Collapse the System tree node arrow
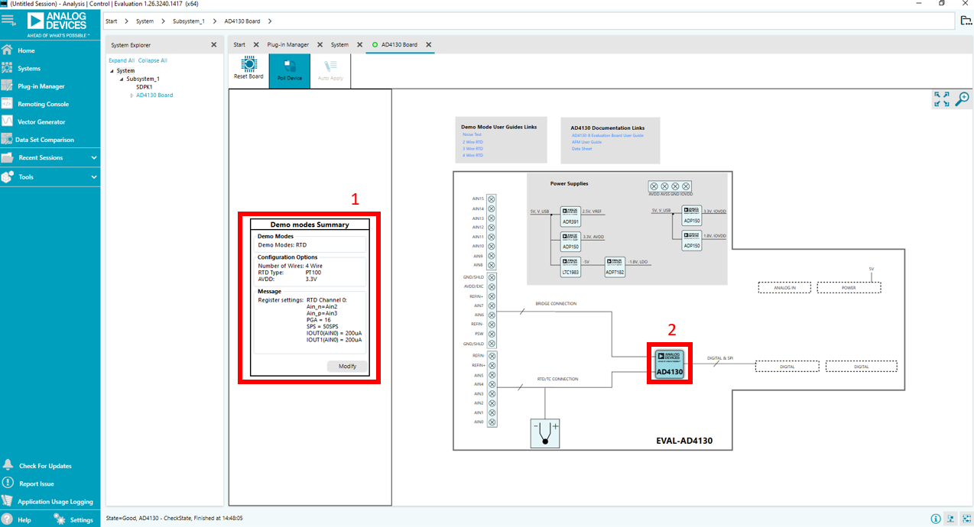974x527 pixels. point(112,71)
